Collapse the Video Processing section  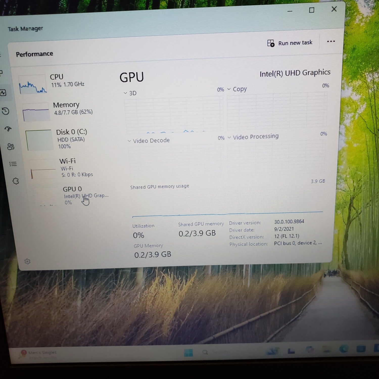point(229,137)
